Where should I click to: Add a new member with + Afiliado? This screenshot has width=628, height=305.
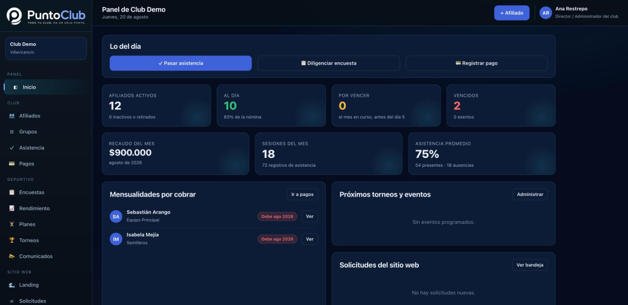[x=512, y=13]
